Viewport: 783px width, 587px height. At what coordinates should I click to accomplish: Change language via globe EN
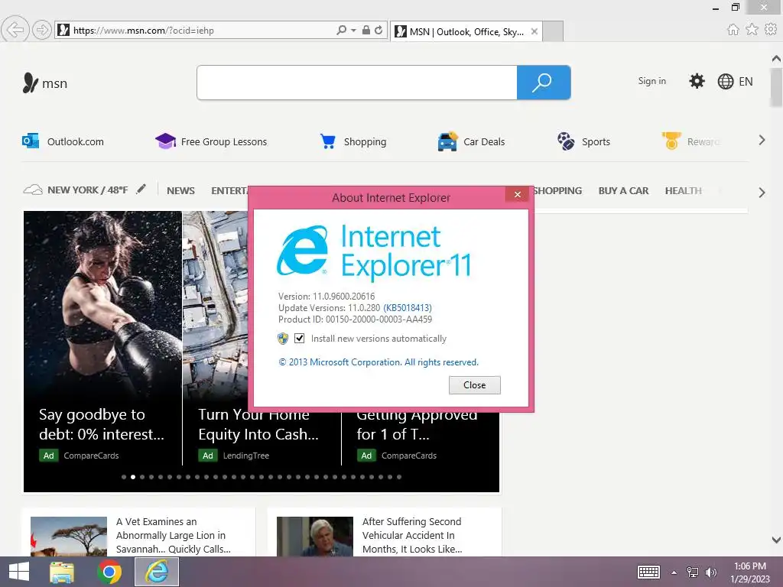click(735, 81)
